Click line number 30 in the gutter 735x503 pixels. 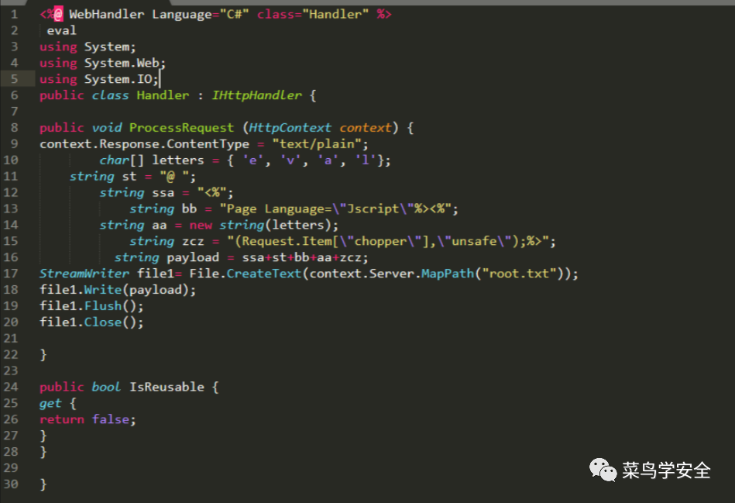click(x=11, y=484)
